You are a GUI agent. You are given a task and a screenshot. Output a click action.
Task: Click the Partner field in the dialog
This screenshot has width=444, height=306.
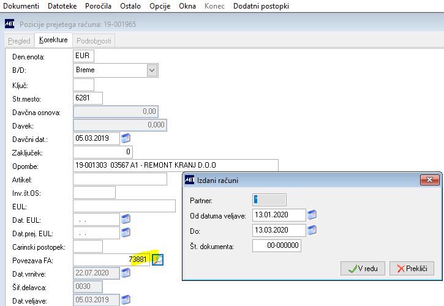coord(269,200)
